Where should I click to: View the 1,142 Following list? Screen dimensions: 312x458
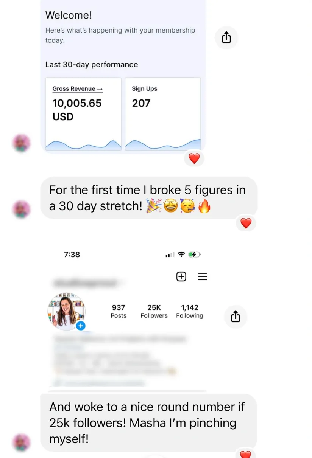190,311
